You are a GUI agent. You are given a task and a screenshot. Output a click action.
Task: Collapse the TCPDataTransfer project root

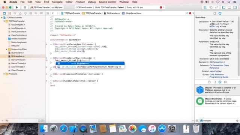tap(2, 18)
